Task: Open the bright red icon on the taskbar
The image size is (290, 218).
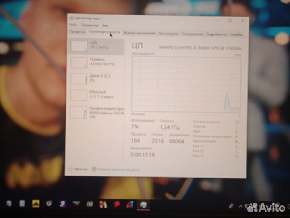Action: (116, 204)
